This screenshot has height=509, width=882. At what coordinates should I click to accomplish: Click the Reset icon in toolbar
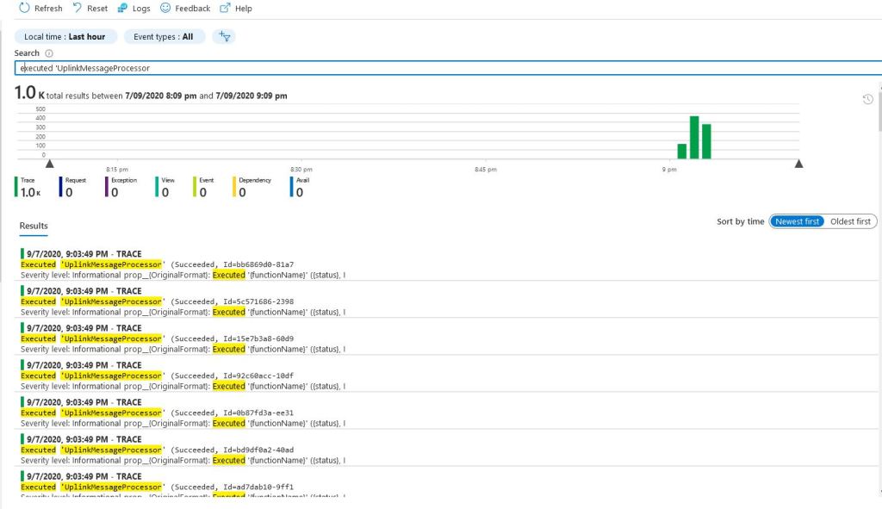click(76, 8)
